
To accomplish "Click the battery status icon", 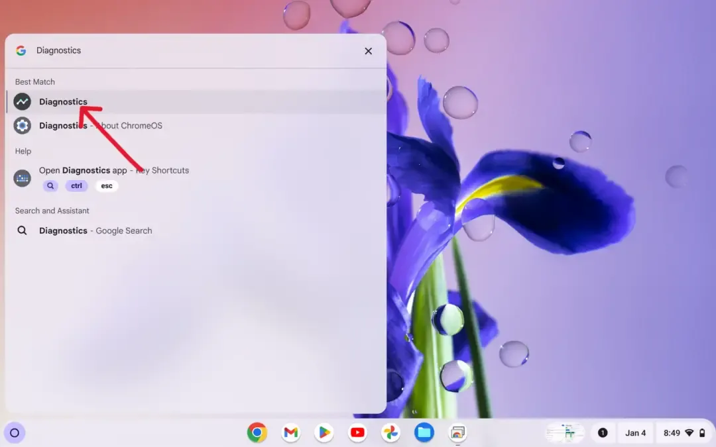I will 702,433.
